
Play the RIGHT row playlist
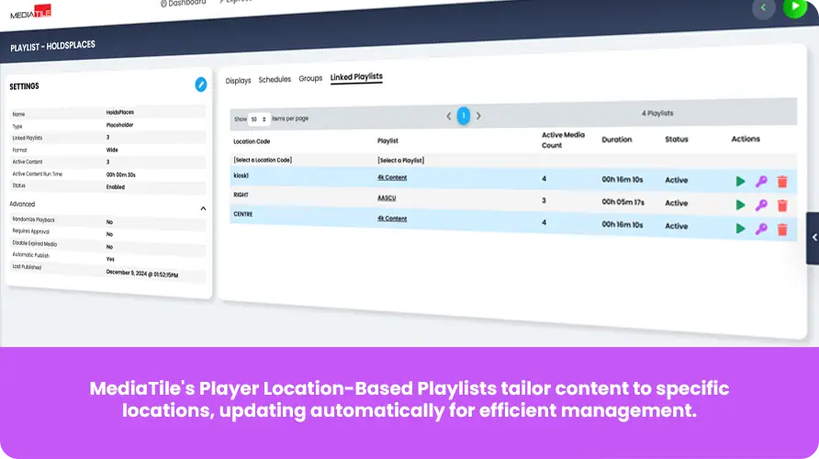(740, 205)
